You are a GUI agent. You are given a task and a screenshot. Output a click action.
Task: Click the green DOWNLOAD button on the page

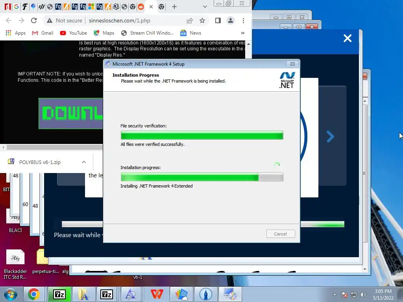point(71,113)
